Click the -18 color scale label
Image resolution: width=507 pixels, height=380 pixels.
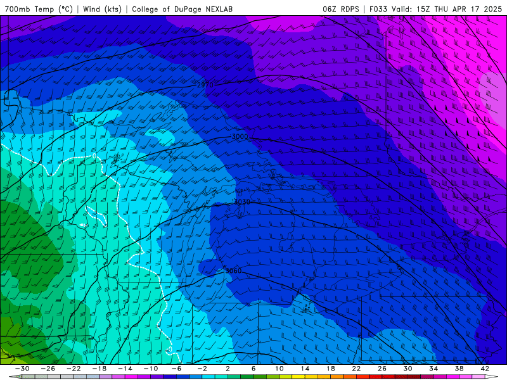point(99,369)
